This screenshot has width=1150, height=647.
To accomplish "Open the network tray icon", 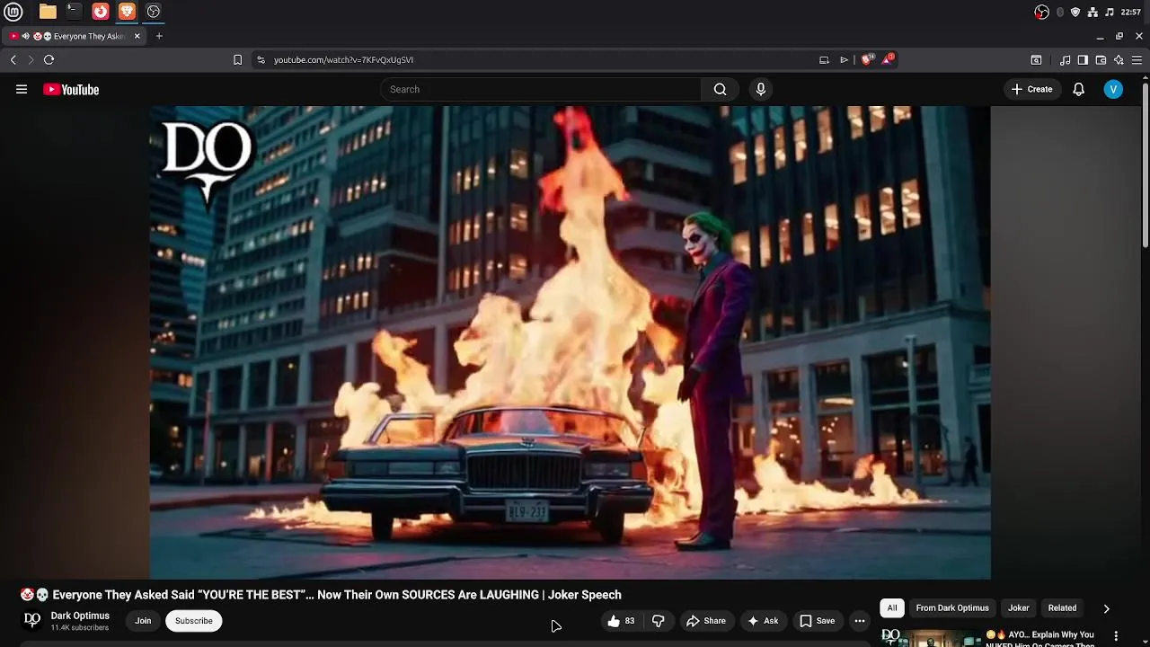I will pos(1092,12).
